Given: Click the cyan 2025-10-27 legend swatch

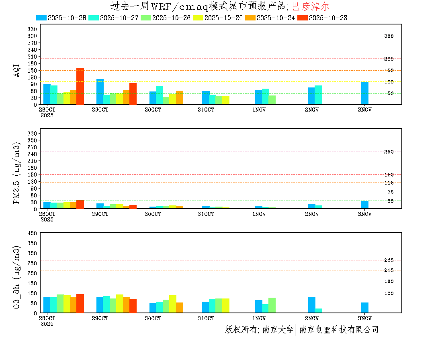Looking at the screenshot, I should (93, 18).
